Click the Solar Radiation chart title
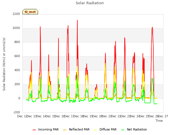Screen dimensions: 180x135 90,3
